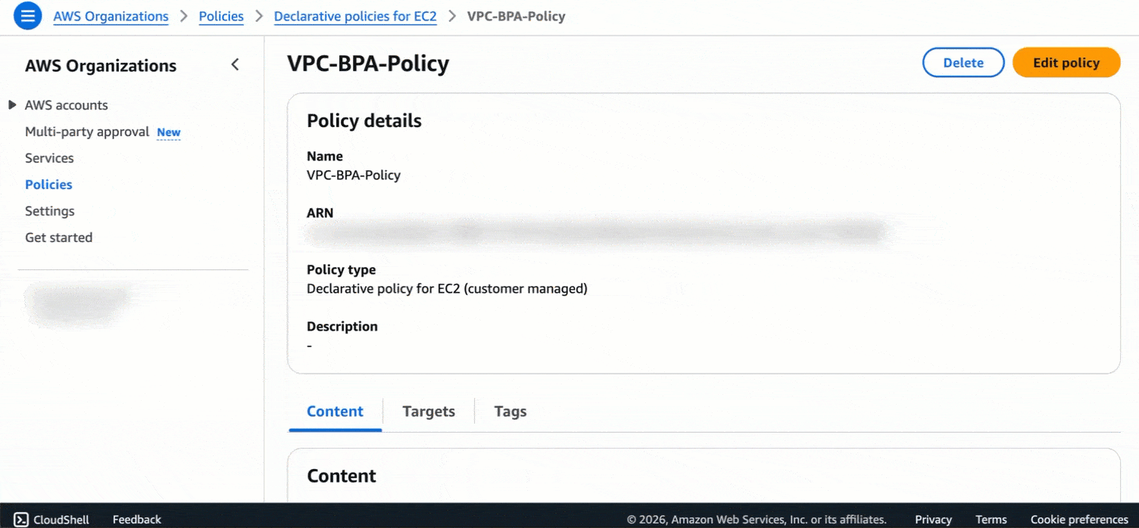
Task: Click the Content section heading
Action: [x=342, y=476]
